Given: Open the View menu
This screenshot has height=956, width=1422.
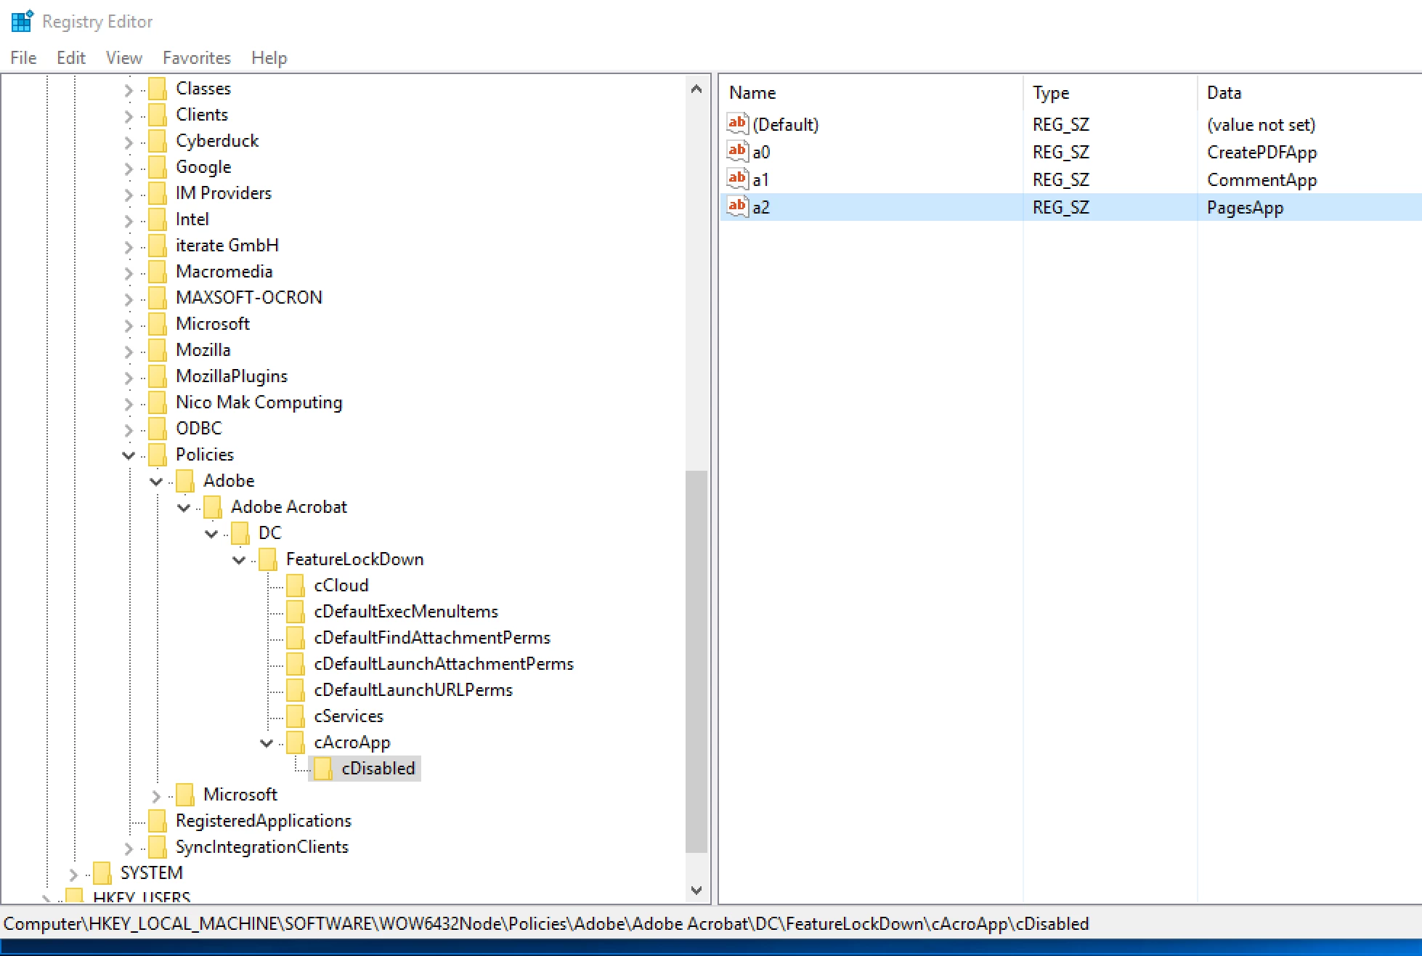Looking at the screenshot, I should pos(124,58).
